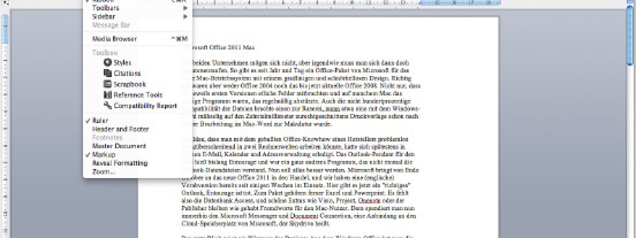Click the word "Publisher" in the document
The height and width of the screenshot is (238, 636).
tap(194, 208)
